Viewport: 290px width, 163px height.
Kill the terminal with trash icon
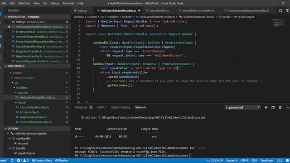tap(280, 107)
